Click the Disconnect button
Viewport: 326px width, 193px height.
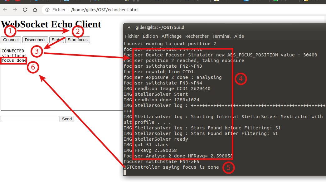(x=35, y=40)
